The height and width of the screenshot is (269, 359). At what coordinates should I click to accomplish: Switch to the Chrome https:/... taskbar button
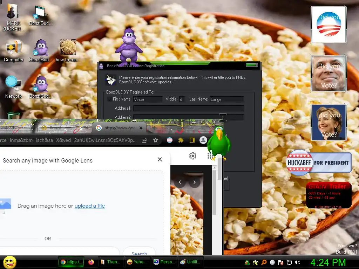(x=71, y=262)
